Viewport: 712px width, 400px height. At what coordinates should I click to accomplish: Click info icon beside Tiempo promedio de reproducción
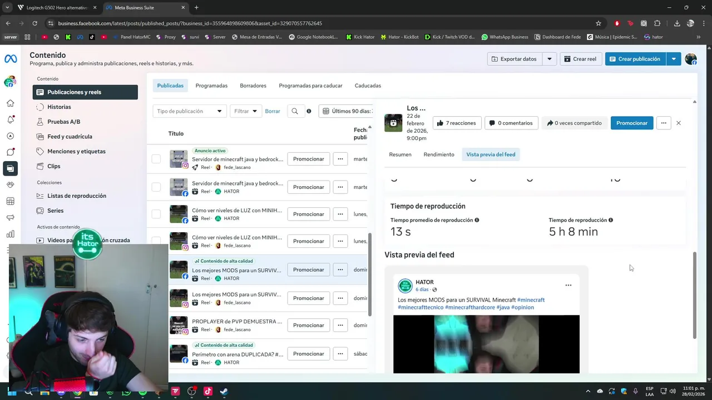point(477,220)
